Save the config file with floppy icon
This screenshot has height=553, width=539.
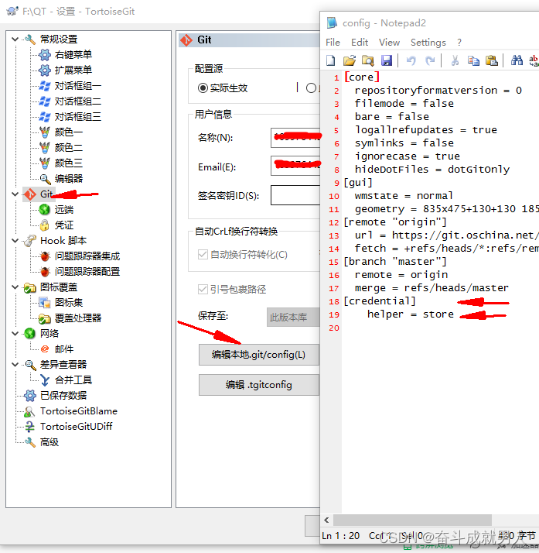pyautogui.click(x=387, y=60)
